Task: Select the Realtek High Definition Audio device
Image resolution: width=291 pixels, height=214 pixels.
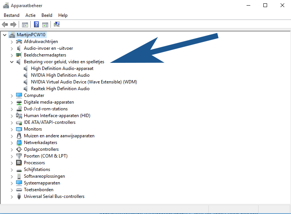Action: coord(60,89)
